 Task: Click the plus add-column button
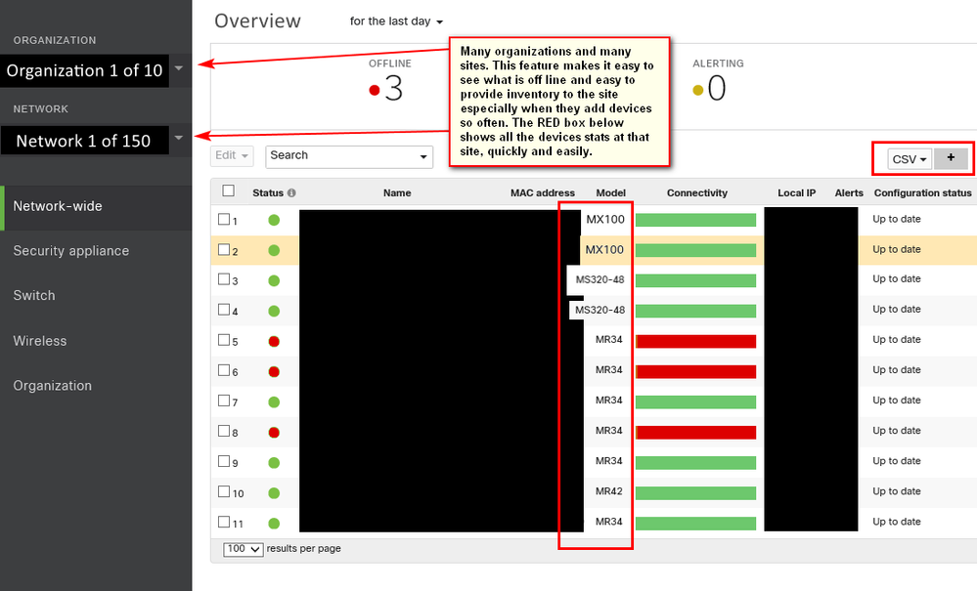(951, 158)
